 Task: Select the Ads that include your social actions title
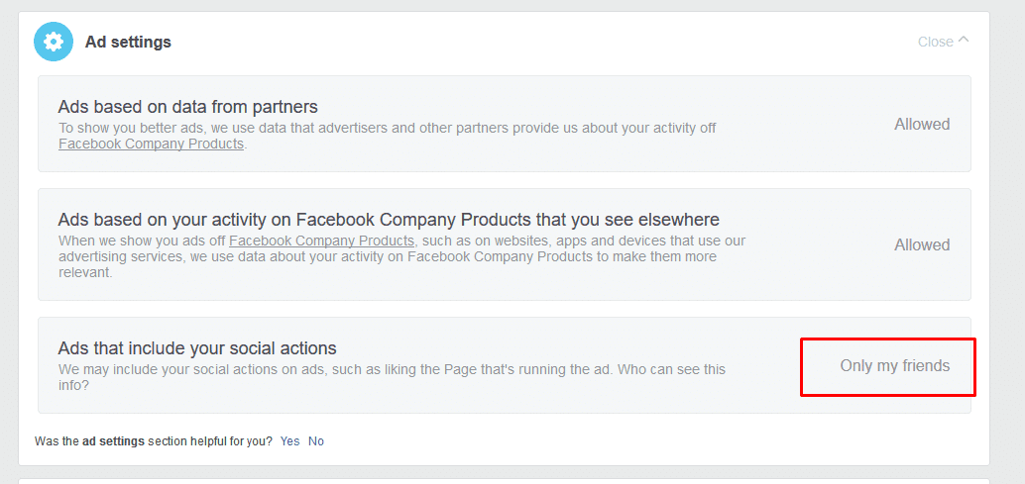tap(197, 348)
